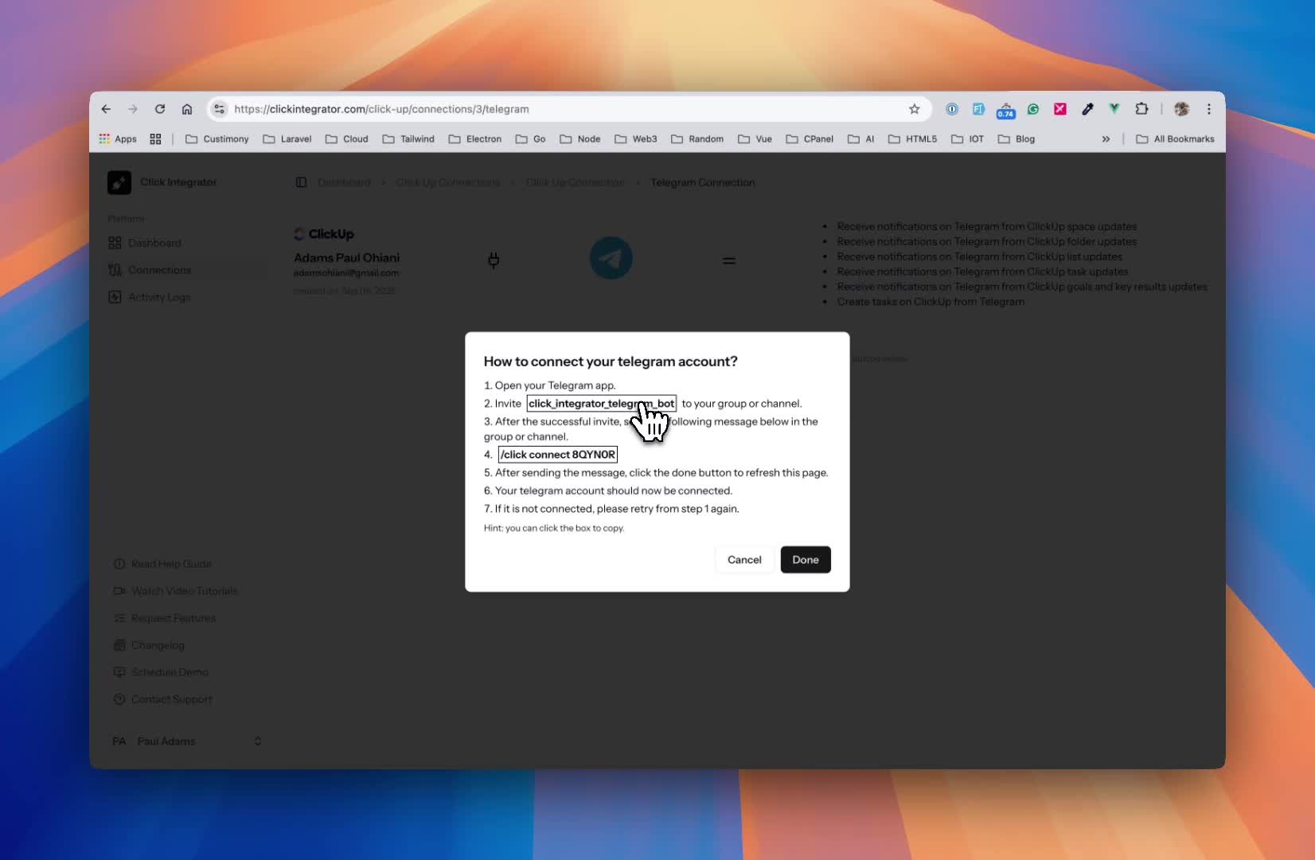This screenshot has width=1315, height=860.
Task: Open the extension showing 0.74 badge
Action: pos(1005,110)
